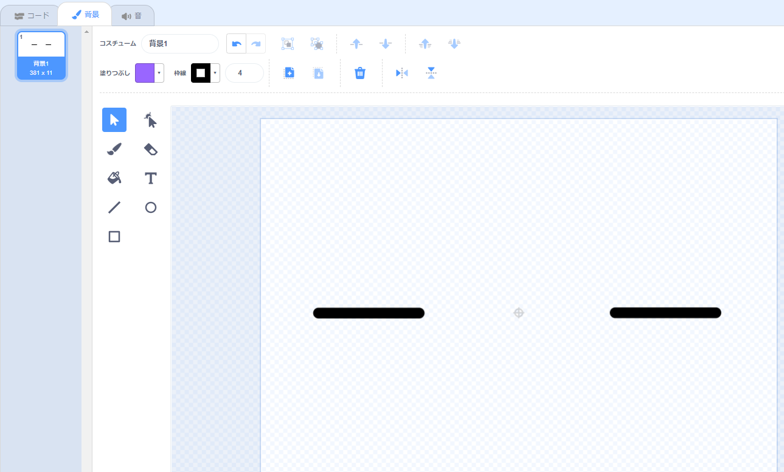Select the Circle tool
The width and height of the screenshot is (784, 472).
point(150,207)
